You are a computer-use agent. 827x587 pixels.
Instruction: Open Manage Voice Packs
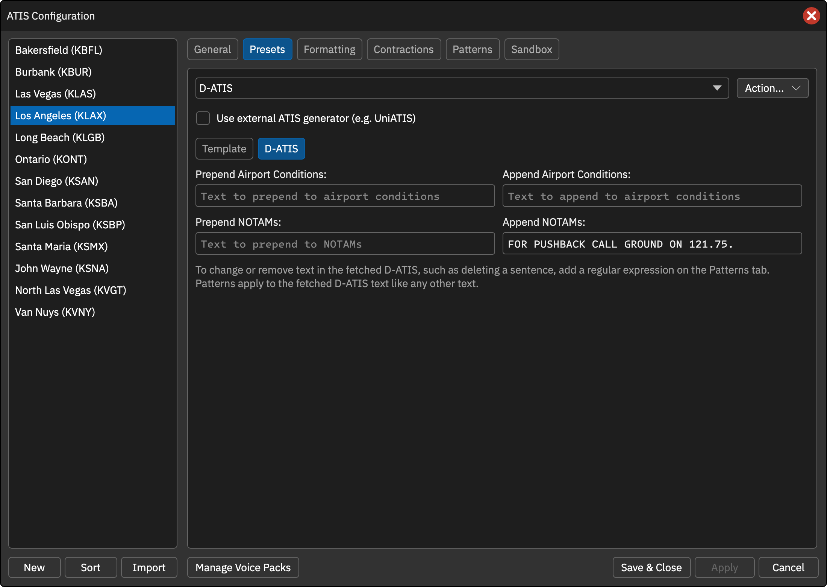pyautogui.click(x=243, y=567)
